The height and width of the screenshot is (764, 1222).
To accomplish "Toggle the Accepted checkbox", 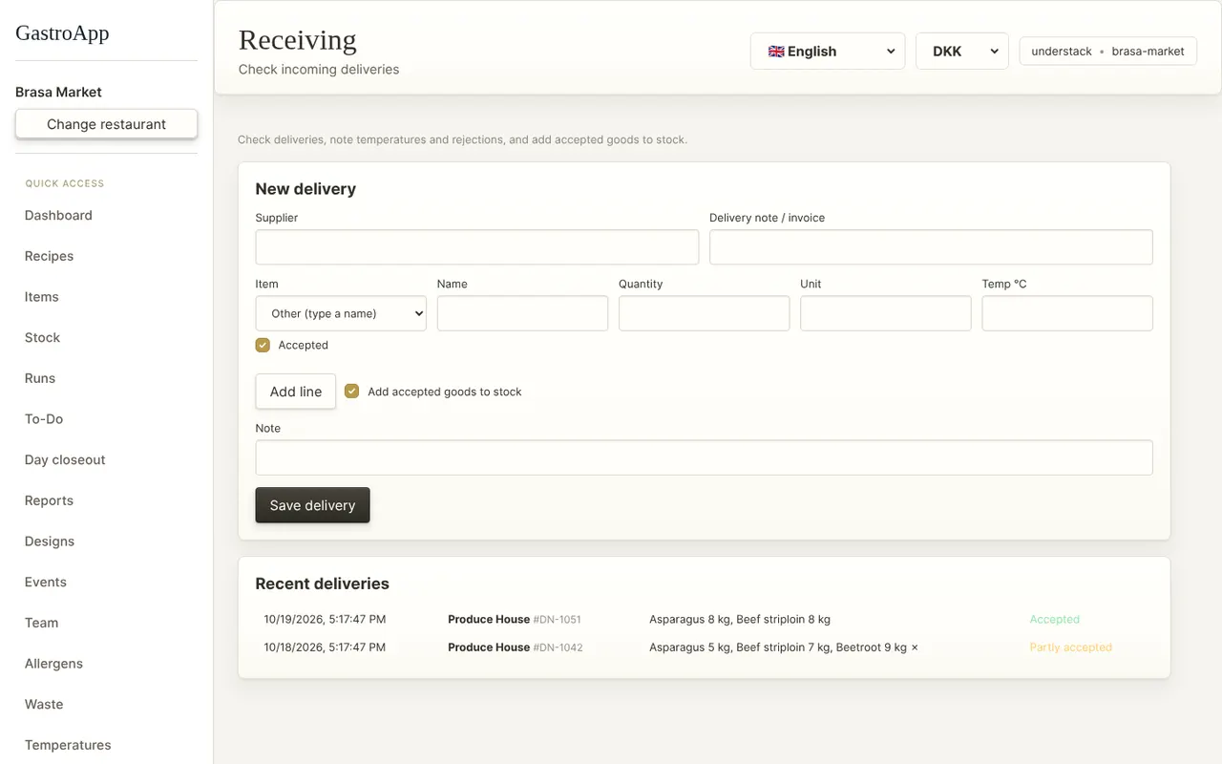I will [263, 345].
